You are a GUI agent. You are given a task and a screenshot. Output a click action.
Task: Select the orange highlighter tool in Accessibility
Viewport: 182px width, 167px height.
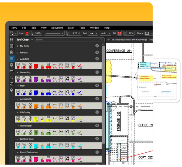[42, 106]
